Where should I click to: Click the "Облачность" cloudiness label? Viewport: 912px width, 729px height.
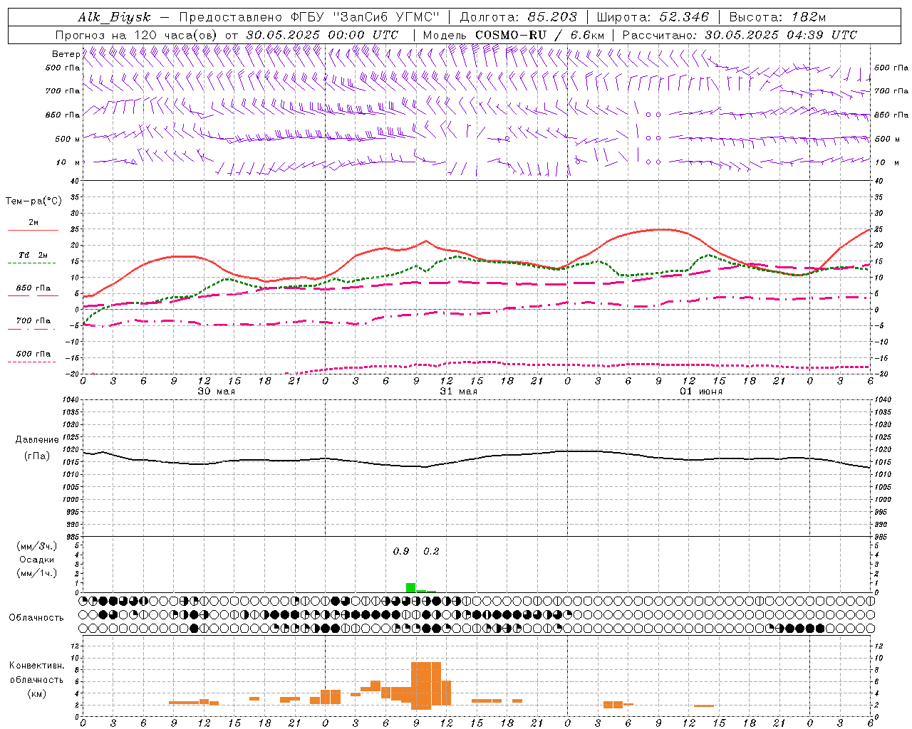36,618
